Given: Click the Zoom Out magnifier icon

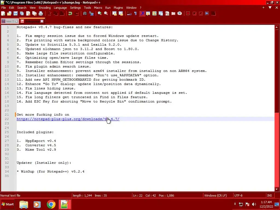Looking at the screenshot, I should (x=106, y=13).
